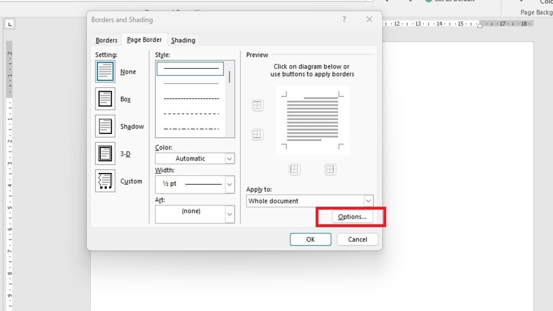553x311 pixels.
Task: Open the Color dropdown showing Automatic
Action: tap(194, 158)
